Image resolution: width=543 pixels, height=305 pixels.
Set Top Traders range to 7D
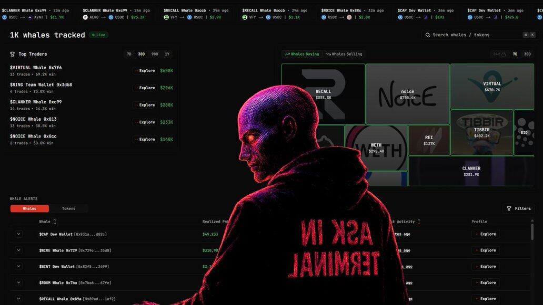click(129, 54)
